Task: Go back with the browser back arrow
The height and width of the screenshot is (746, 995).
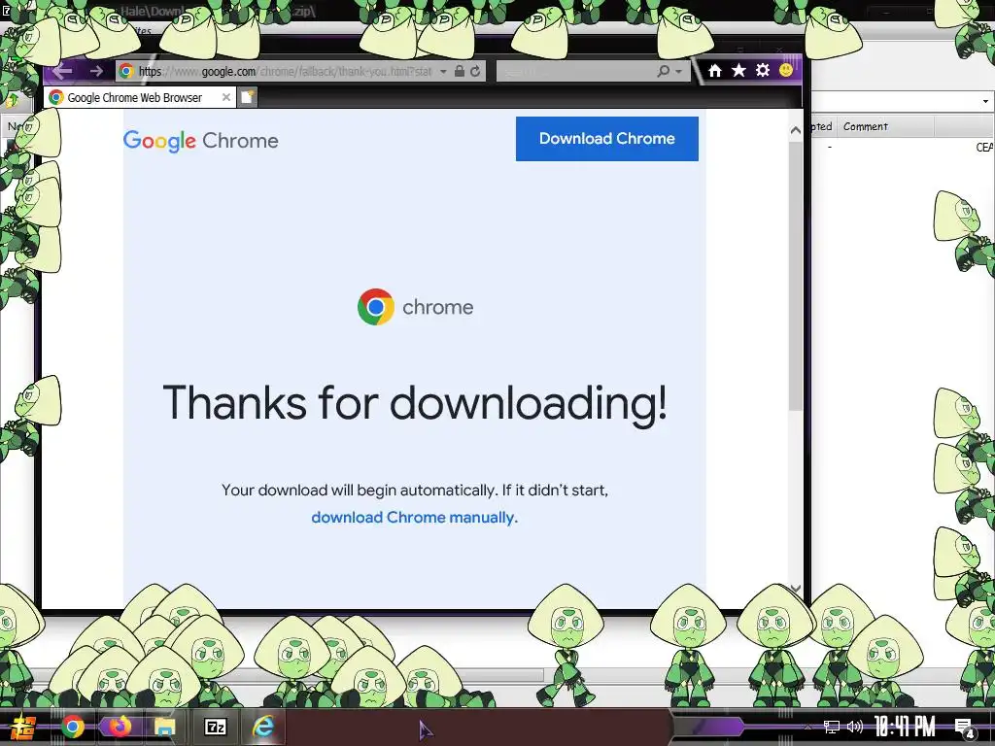Action: click(62, 71)
